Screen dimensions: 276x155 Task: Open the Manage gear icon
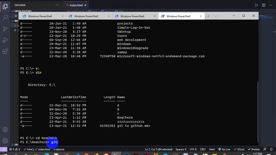[x=5, y=141]
